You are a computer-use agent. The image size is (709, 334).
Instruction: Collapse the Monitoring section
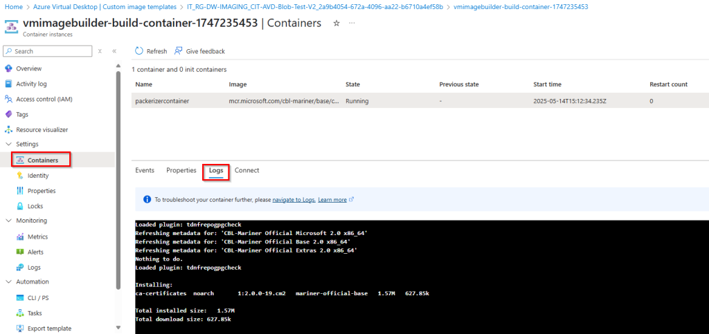8,221
